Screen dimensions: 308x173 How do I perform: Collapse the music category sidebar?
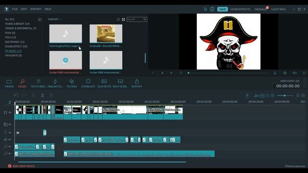(40, 20)
